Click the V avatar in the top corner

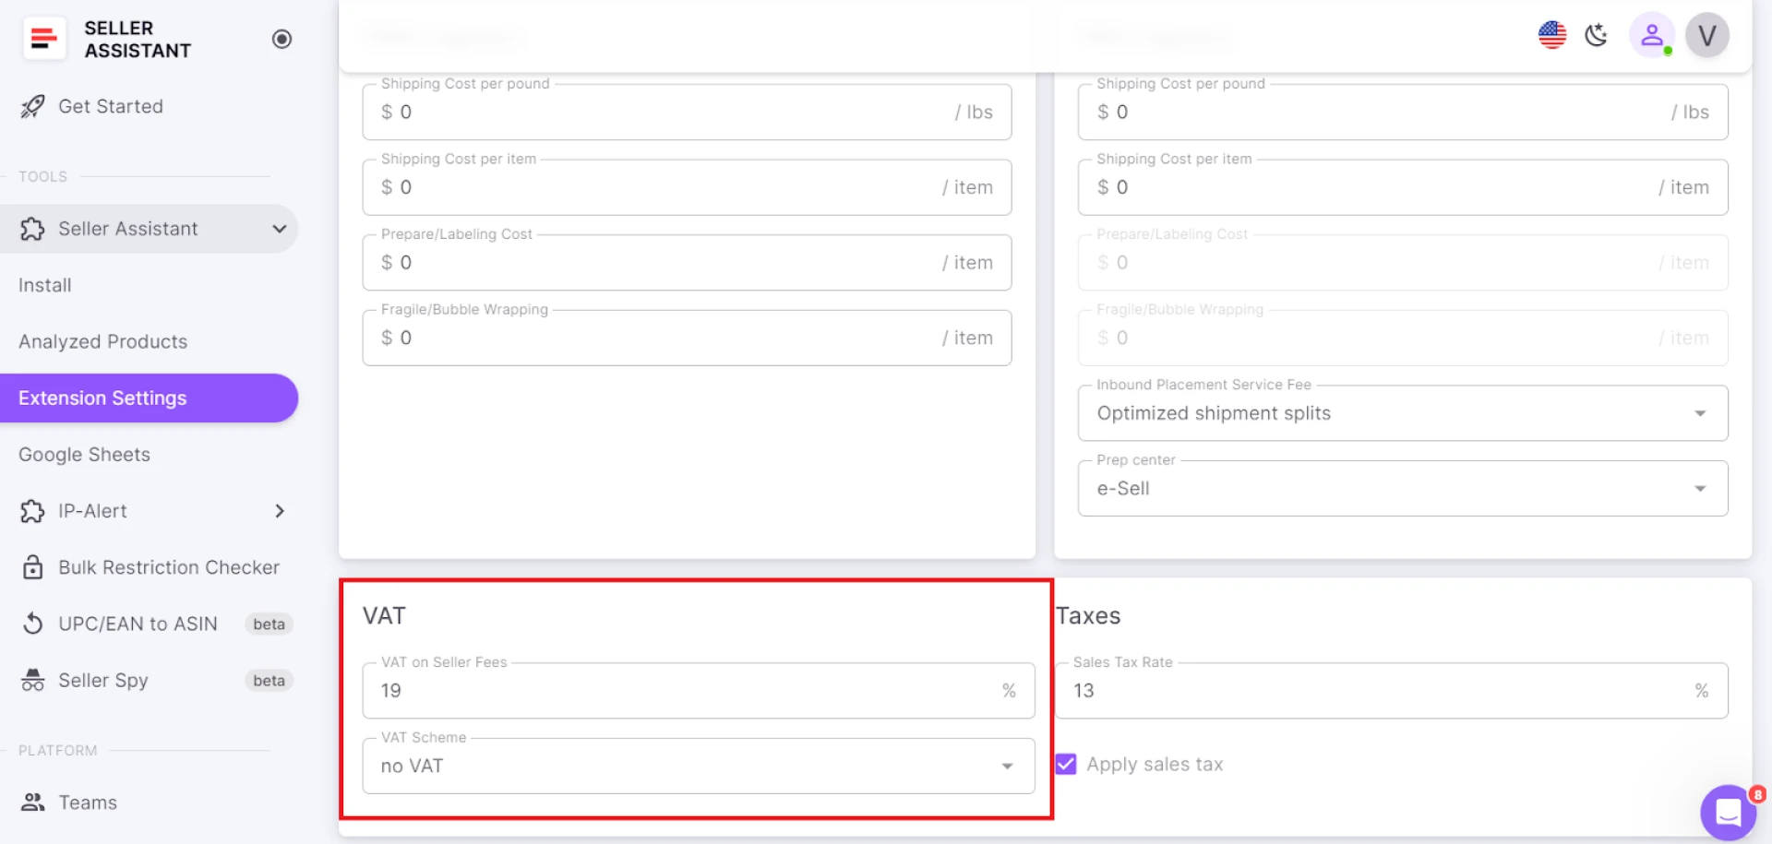(x=1707, y=35)
